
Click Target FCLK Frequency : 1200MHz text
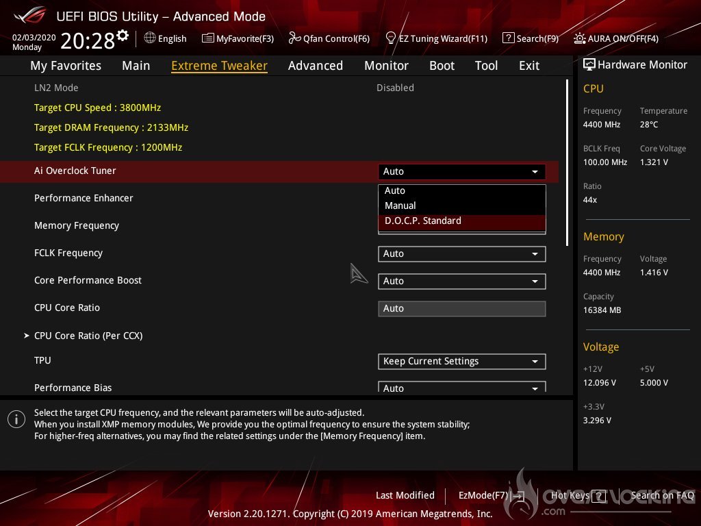pos(107,147)
